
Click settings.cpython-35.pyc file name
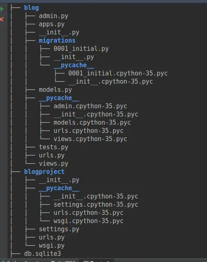(96, 205)
